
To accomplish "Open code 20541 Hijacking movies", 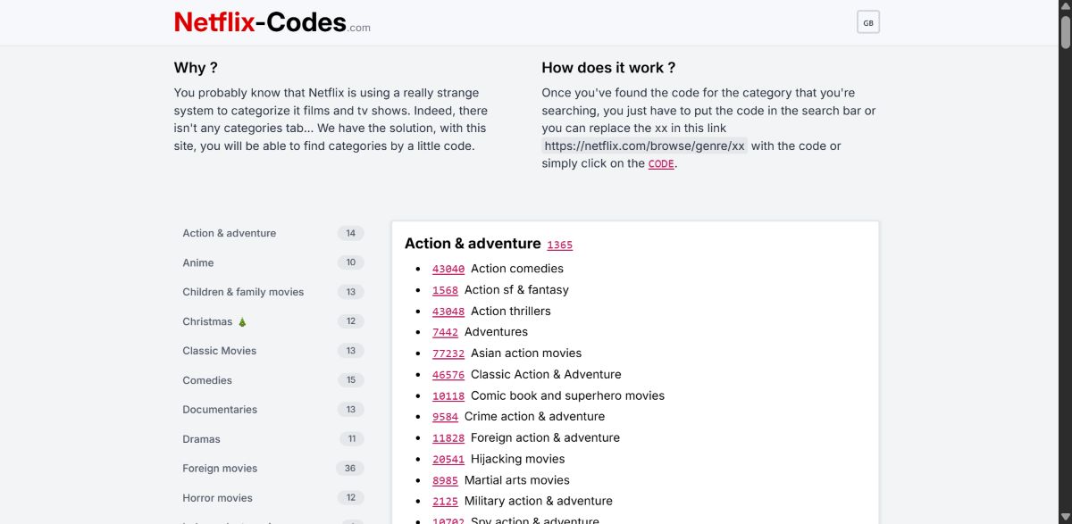I will pos(448,458).
